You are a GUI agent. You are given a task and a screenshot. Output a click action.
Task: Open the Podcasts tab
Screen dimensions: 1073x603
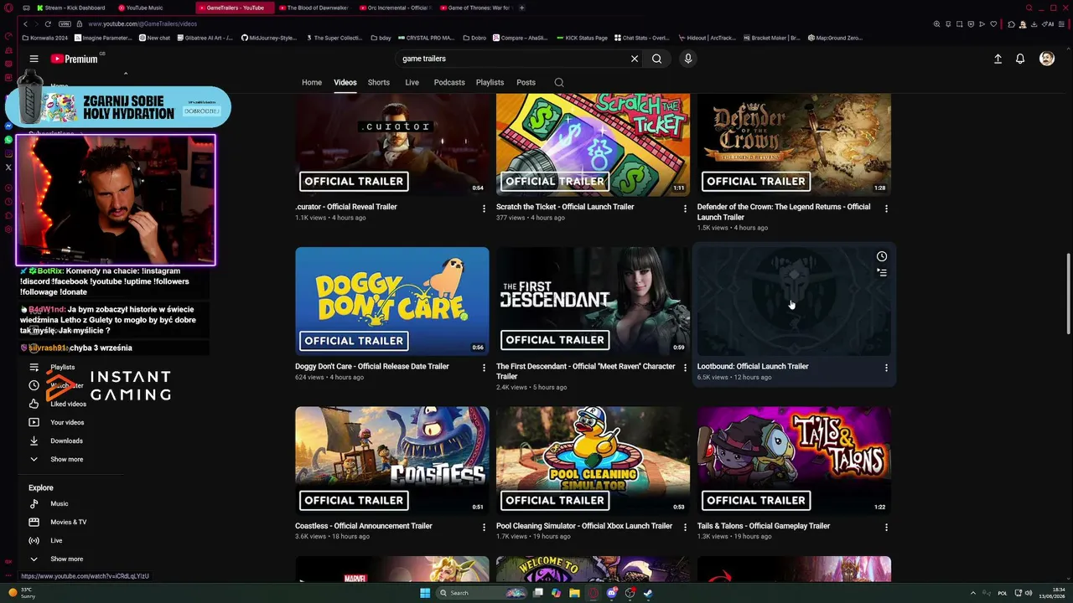pyautogui.click(x=449, y=83)
